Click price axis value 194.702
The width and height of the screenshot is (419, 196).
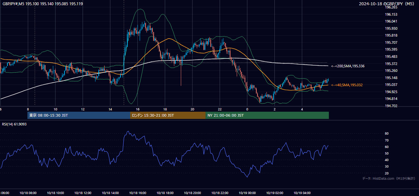(x=391, y=106)
